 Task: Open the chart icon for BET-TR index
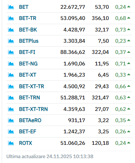11,18
